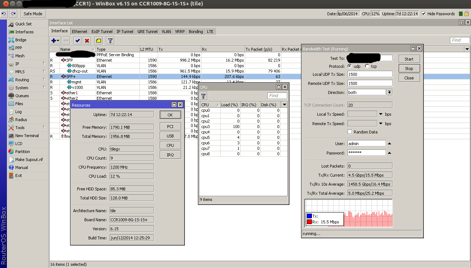Screen dimensions: 471x268
Task: Expand the System submenu in sidebar
Action: [44, 88]
